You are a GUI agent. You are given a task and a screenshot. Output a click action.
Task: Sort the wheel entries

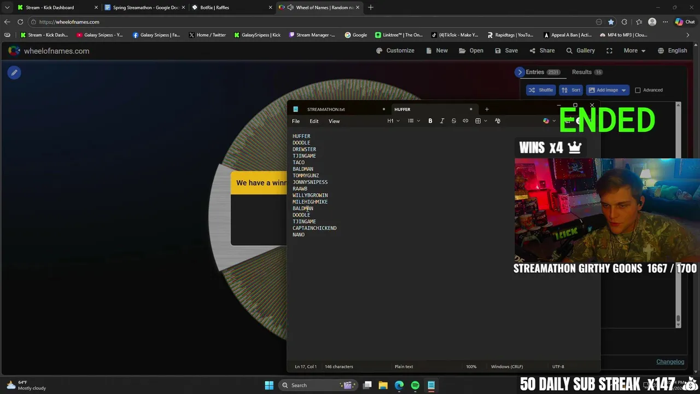[x=571, y=90]
